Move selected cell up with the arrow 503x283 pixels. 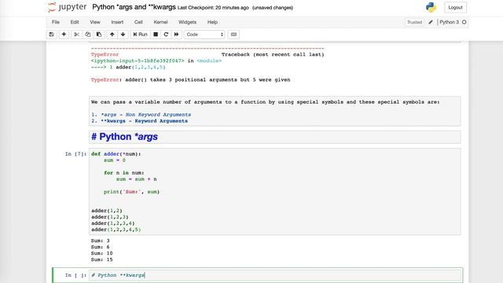click(x=112, y=35)
